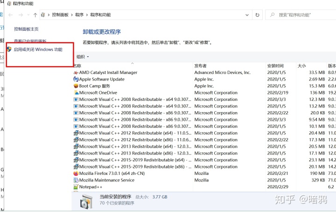Click the Boot Camp 服务 box icon
Image resolution: width=336 pixels, height=213 pixels.
tap(76, 86)
